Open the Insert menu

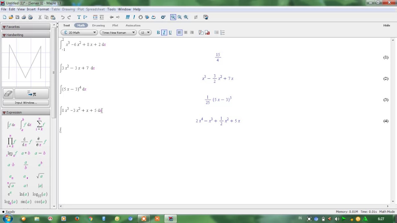(31, 9)
